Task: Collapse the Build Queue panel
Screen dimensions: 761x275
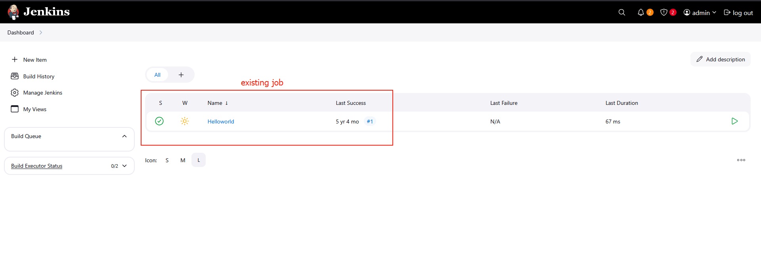Action: pos(124,136)
